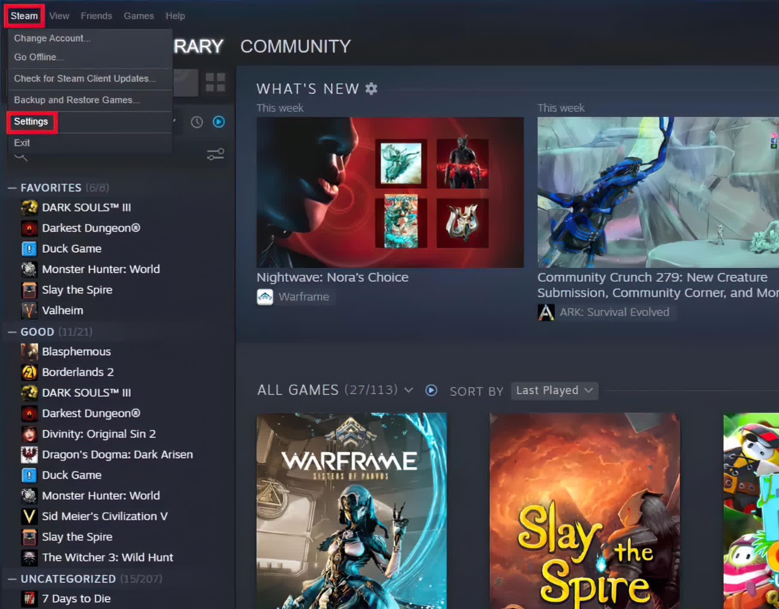Click the grid view icon
Screen dimensions: 779x609
click(x=216, y=82)
